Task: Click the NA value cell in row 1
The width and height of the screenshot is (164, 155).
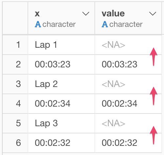Action: pyautogui.click(x=128, y=45)
